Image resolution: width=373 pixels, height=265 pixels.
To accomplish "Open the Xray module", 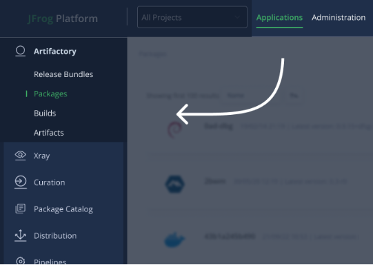I will click(x=42, y=156).
